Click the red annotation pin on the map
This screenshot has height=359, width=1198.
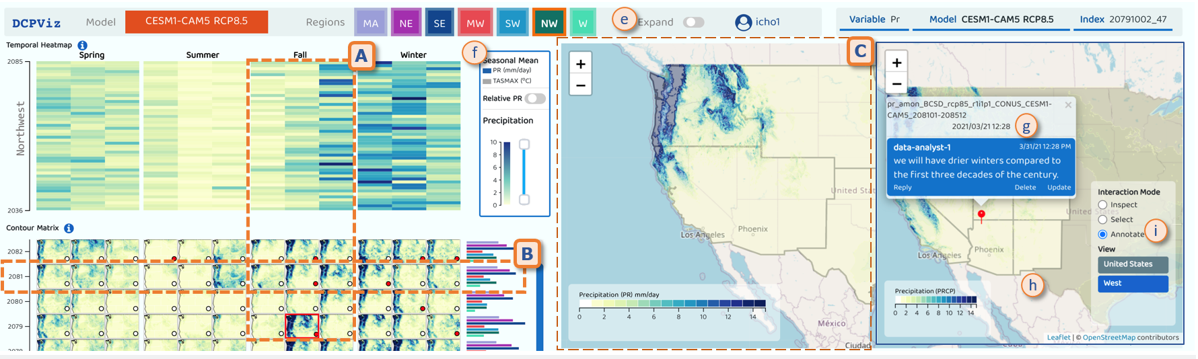[x=981, y=216]
